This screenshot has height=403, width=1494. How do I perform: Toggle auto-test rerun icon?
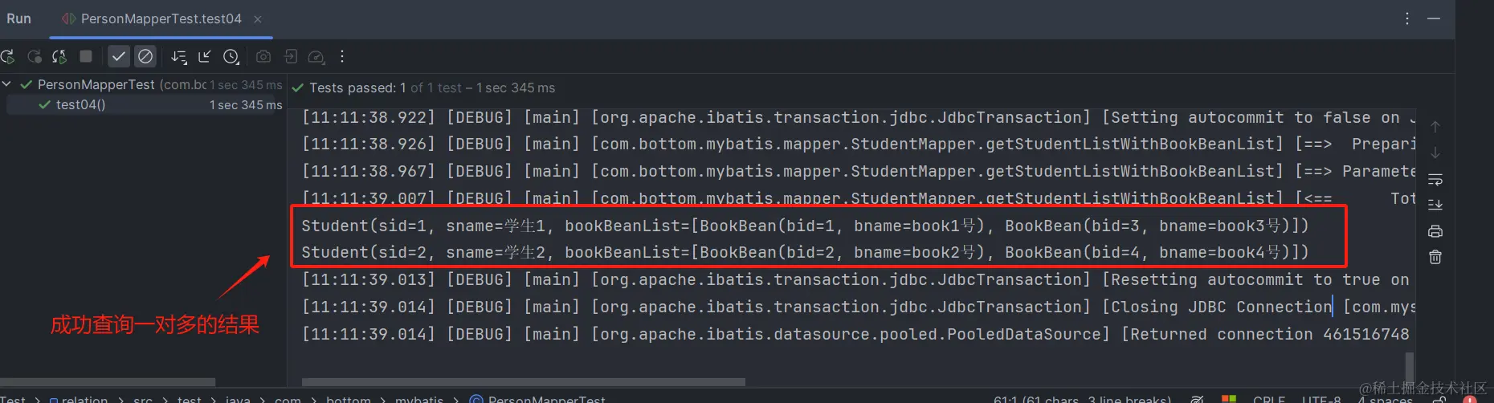[x=59, y=56]
